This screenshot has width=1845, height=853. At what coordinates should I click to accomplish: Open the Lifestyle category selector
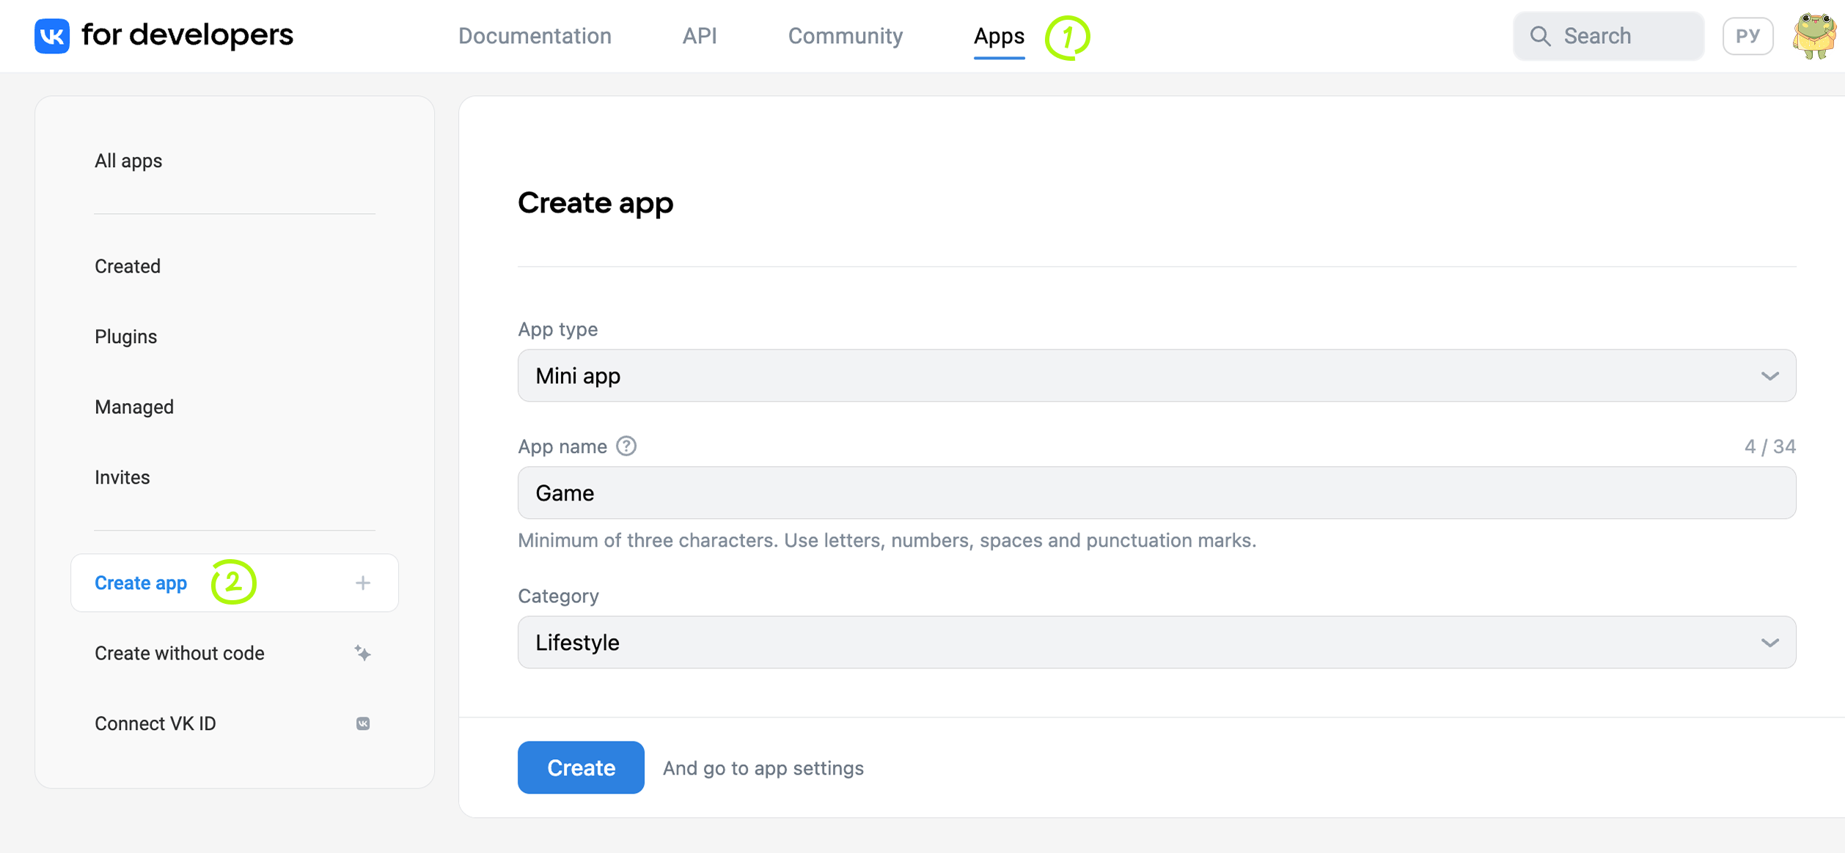click(1156, 642)
